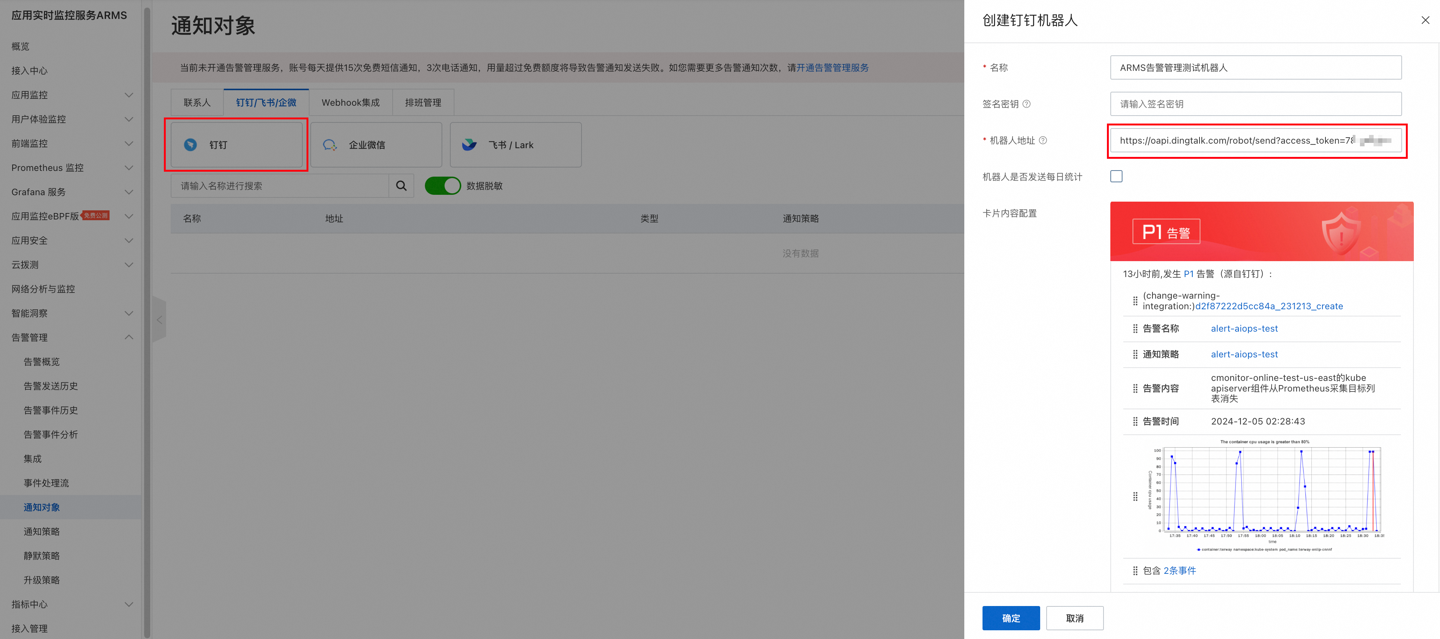
Task: Click drag handle beside 告警名称 row
Action: pos(1135,329)
